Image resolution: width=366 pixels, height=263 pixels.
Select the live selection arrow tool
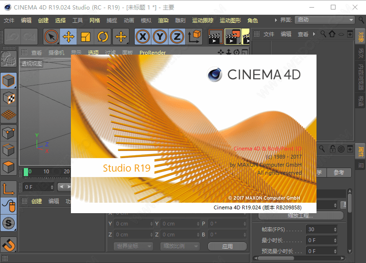click(x=51, y=37)
